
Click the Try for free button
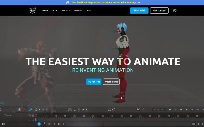[94, 82]
